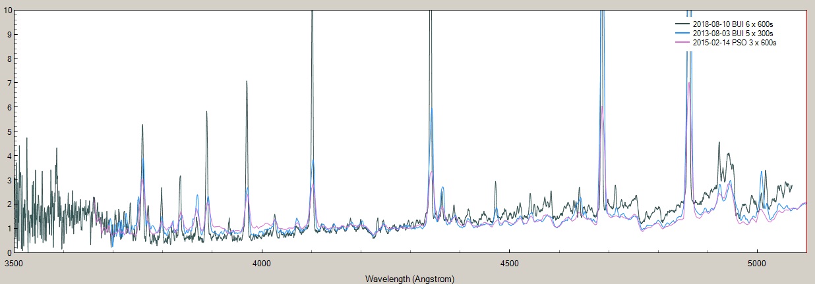Click the dark peak top reaching 7
Viewport: 815px width, 284px height.
(x=247, y=82)
